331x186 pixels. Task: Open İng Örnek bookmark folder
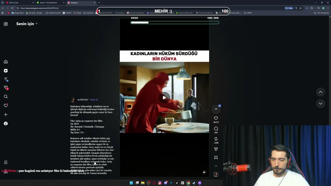tap(88, 13)
